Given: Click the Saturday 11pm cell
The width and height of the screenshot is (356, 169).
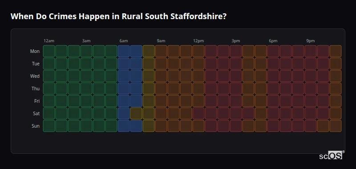Looking at the screenshot, I should click(x=336, y=113).
